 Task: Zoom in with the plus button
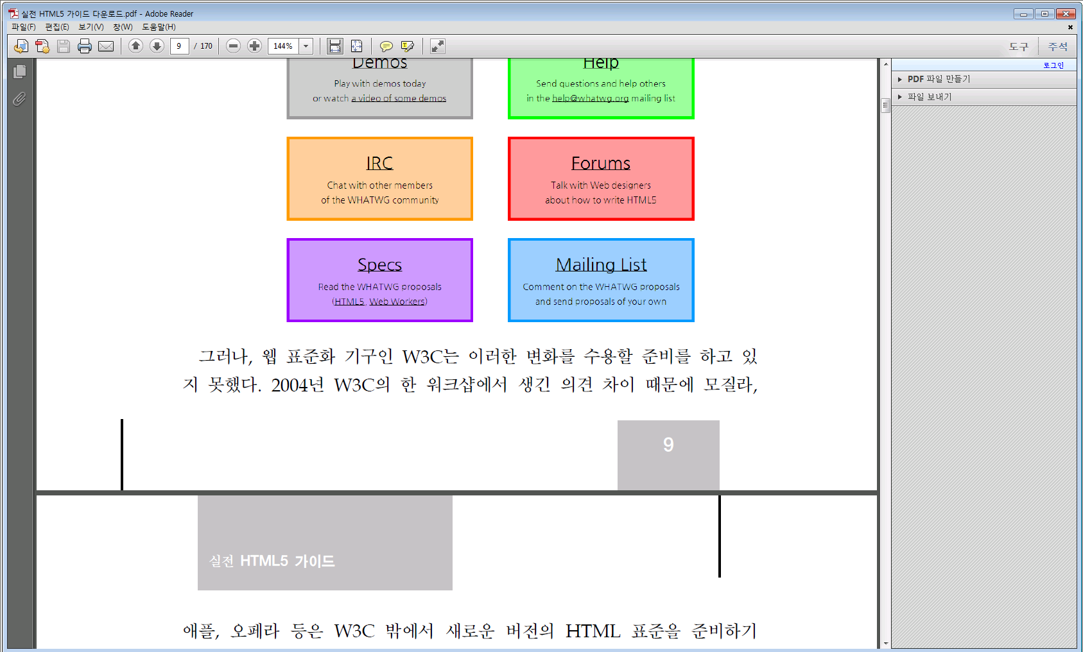click(x=255, y=46)
